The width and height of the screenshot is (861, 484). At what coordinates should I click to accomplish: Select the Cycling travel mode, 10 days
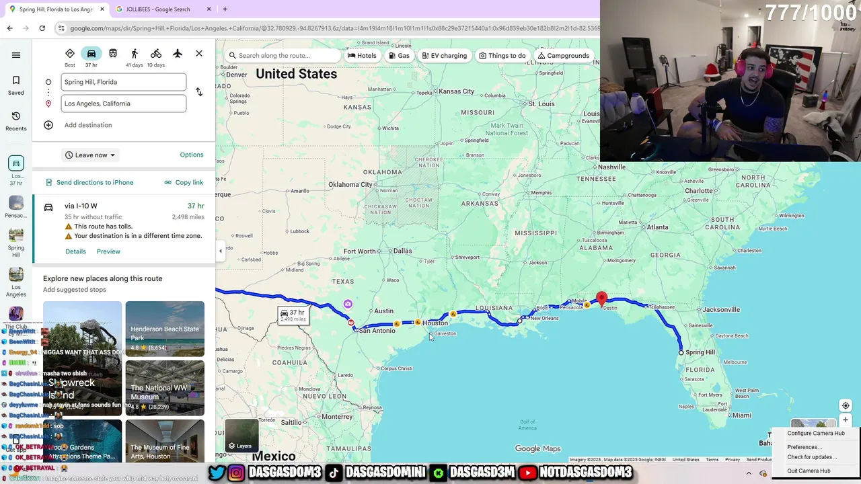pos(156,57)
